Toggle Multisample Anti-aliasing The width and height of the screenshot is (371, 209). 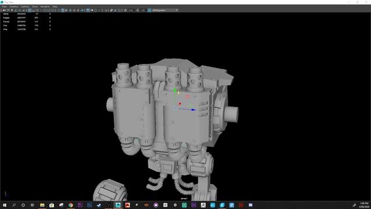point(96,10)
